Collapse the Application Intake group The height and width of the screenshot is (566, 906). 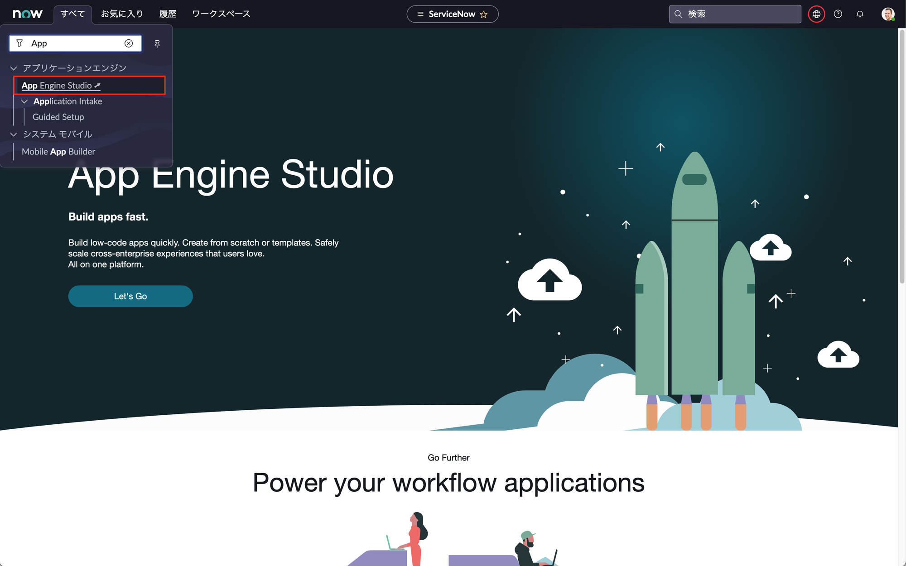24,101
